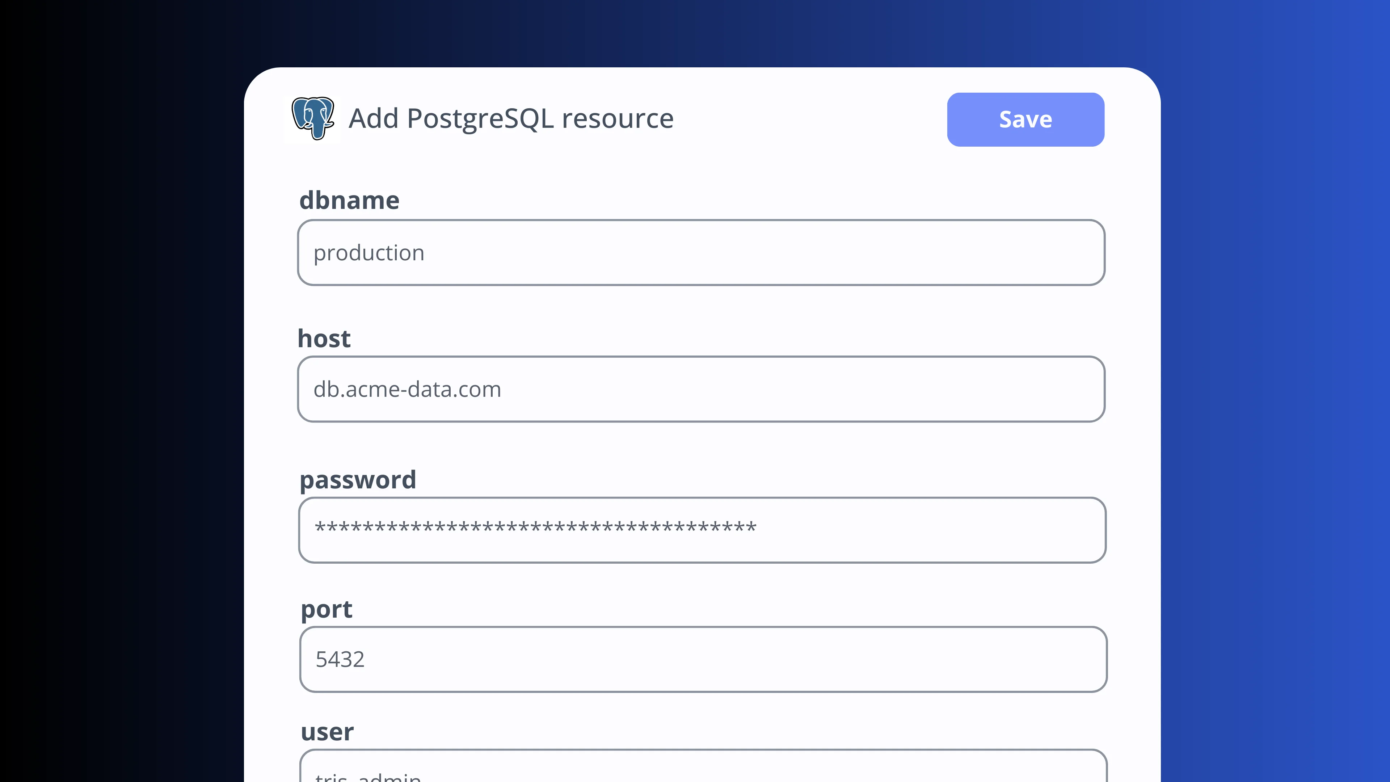Click the port label text

click(327, 609)
